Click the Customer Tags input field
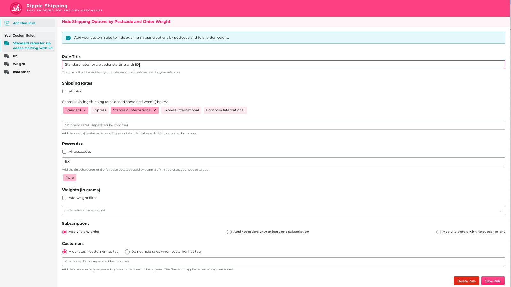This screenshot has height=287, width=511. tap(283, 261)
